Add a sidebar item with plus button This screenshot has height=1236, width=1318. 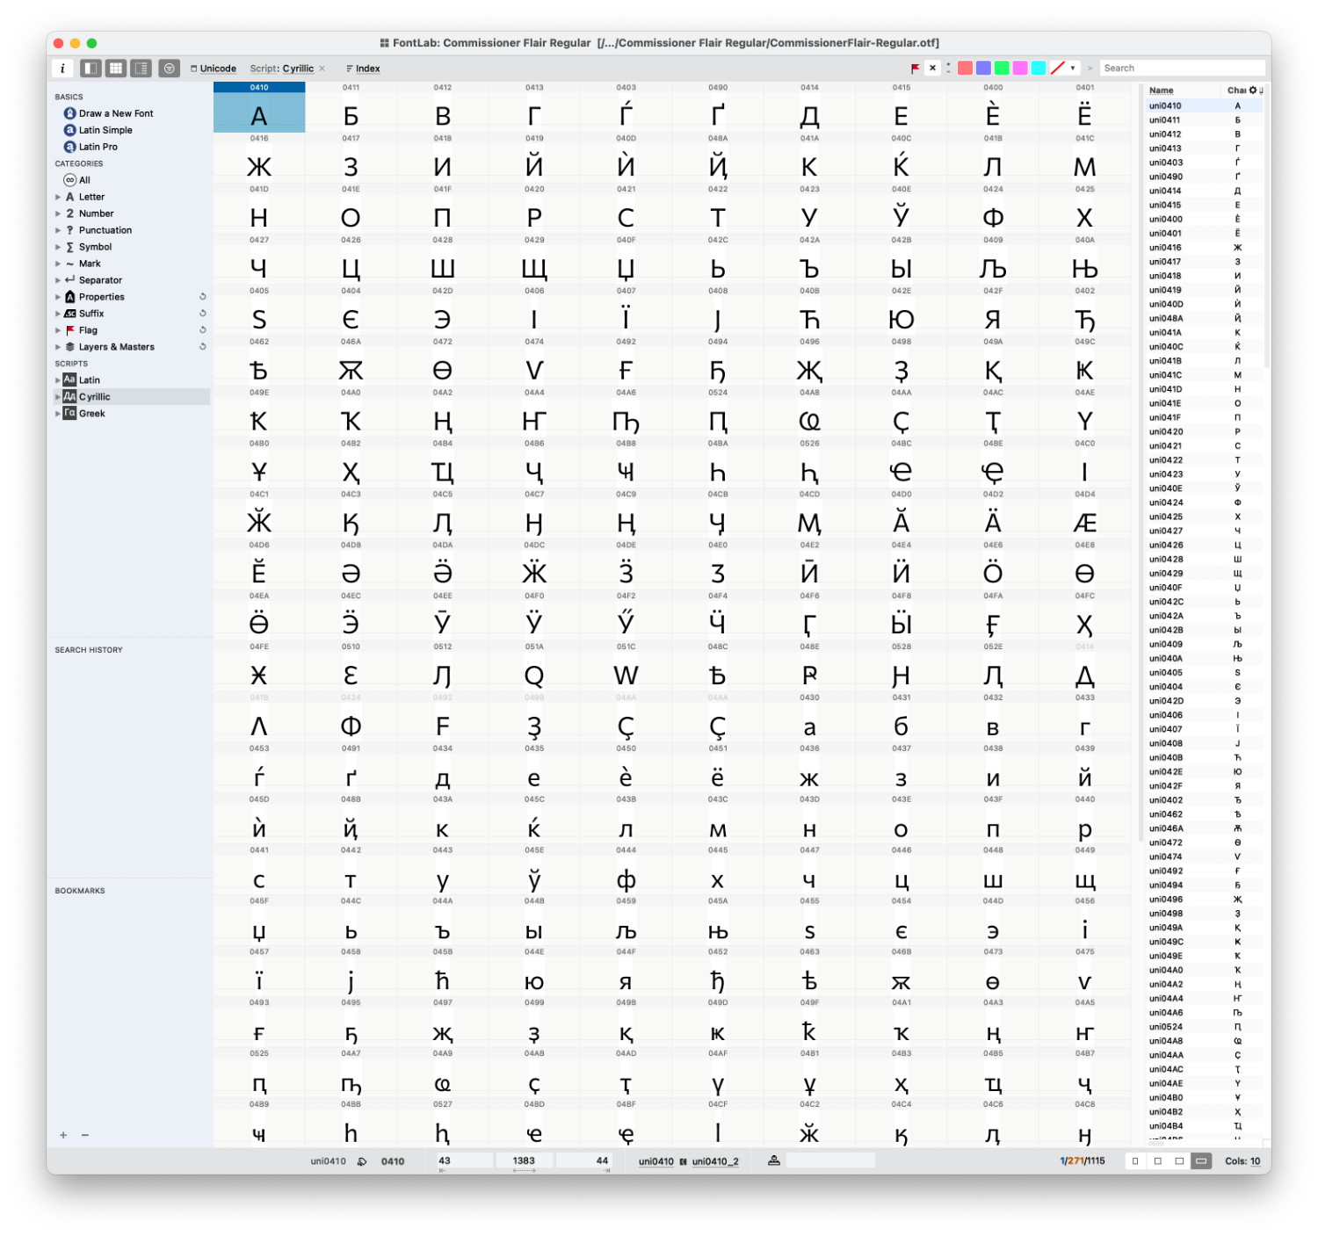click(63, 1135)
